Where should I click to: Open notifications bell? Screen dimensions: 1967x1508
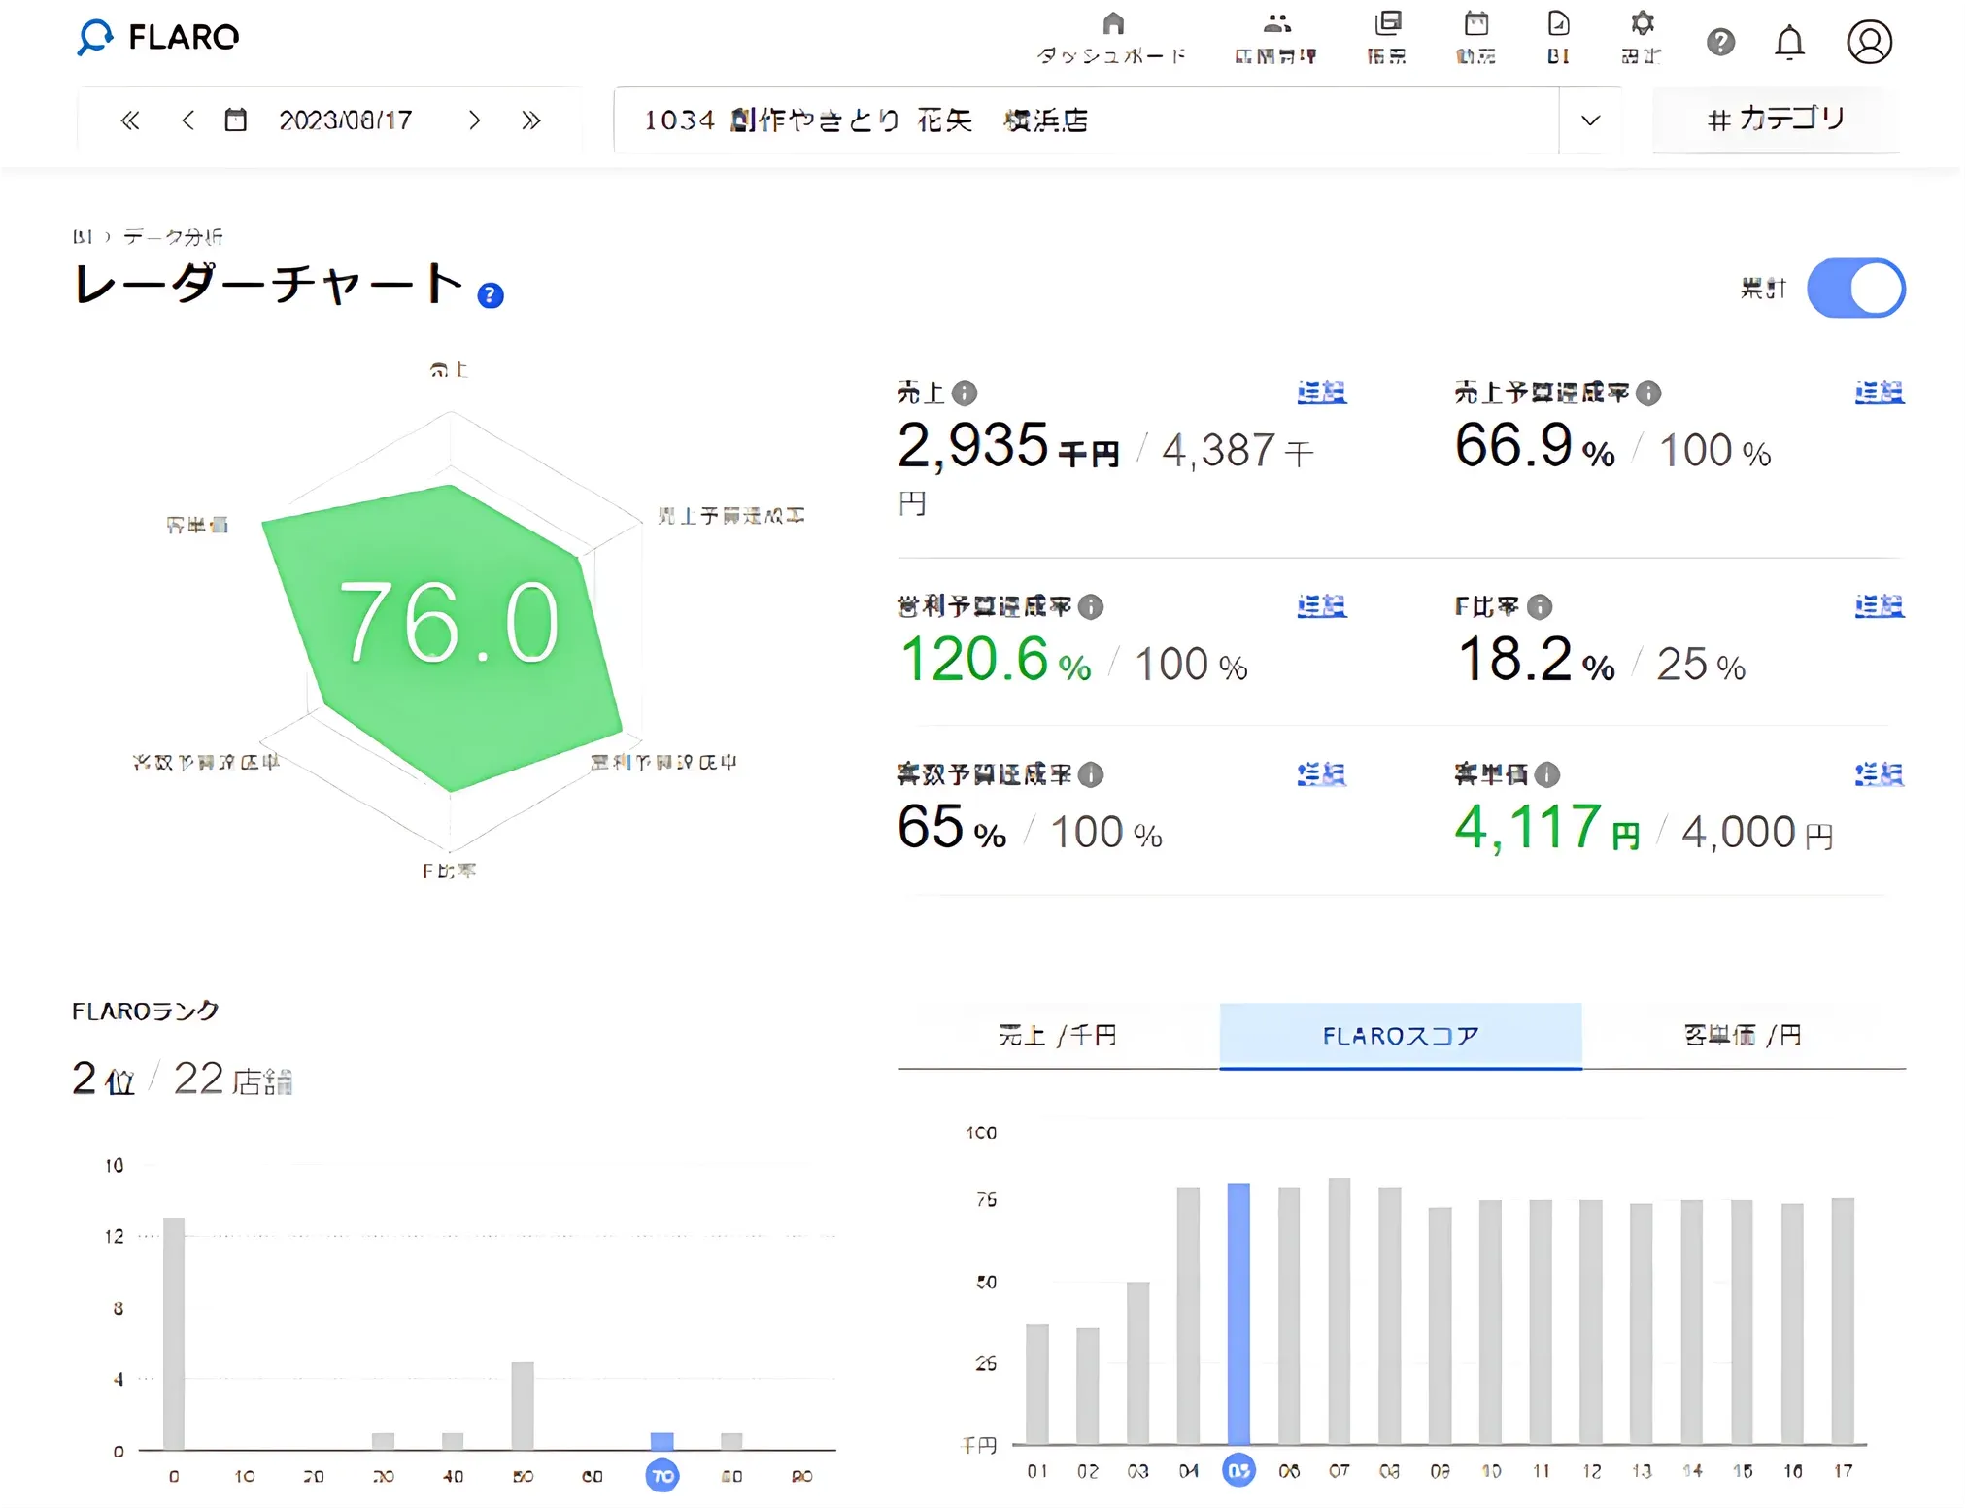point(1789,42)
